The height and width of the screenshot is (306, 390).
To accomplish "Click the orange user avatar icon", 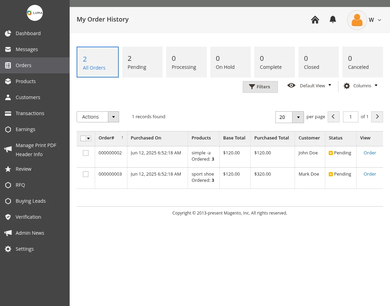I will click(357, 20).
